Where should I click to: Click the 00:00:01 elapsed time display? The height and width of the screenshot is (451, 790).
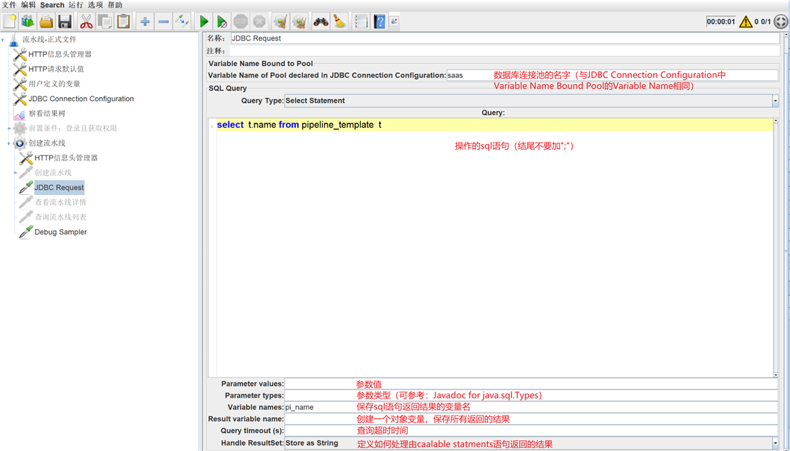tap(721, 22)
